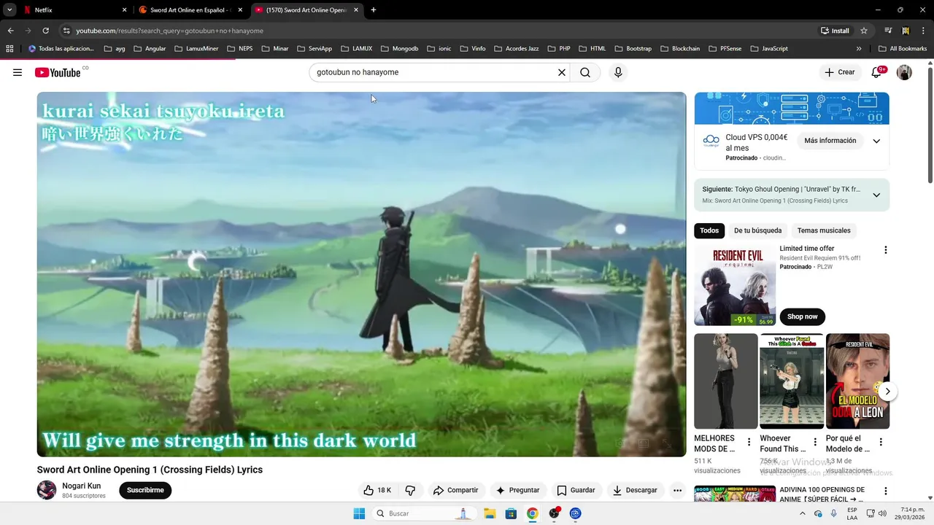Open the Angular bookmarks folder
The width and height of the screenshot is (934, 525).
pyautogui.click(x=150, y=49)
